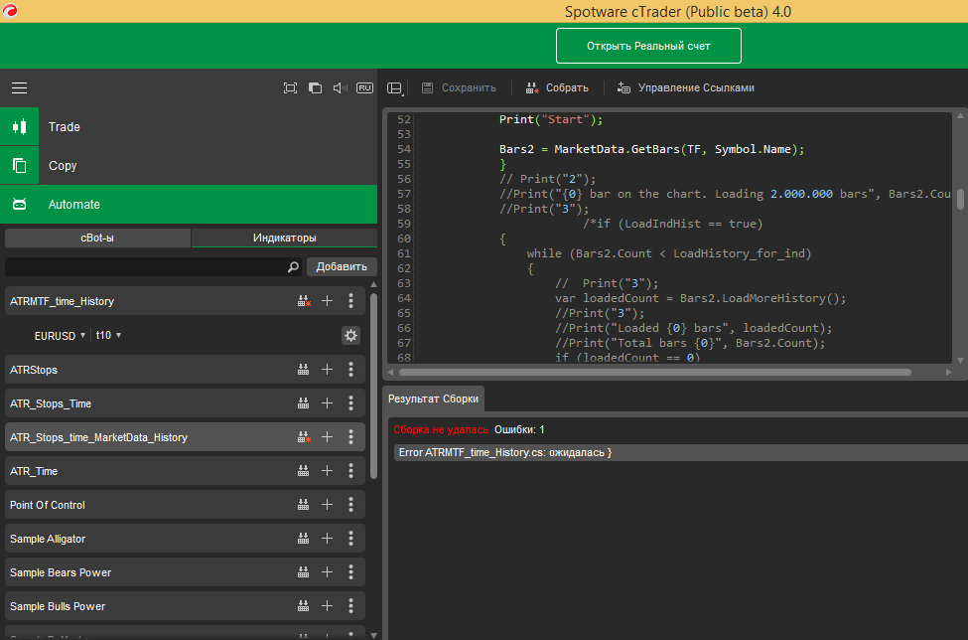Click code line 54 GetBars call
Viewport: 968px width, 640px height.
(x=652, y=149)
